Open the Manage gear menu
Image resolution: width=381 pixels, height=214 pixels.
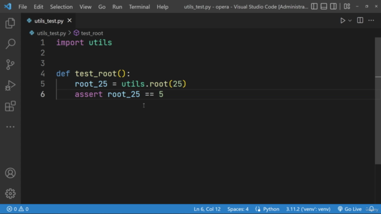click(x=10, y=194)
